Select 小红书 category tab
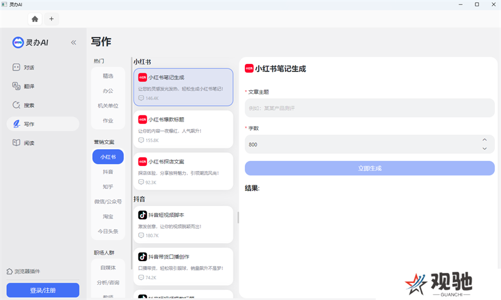The width and height of the screenshot is (501, 300). [x=108, y=157]
